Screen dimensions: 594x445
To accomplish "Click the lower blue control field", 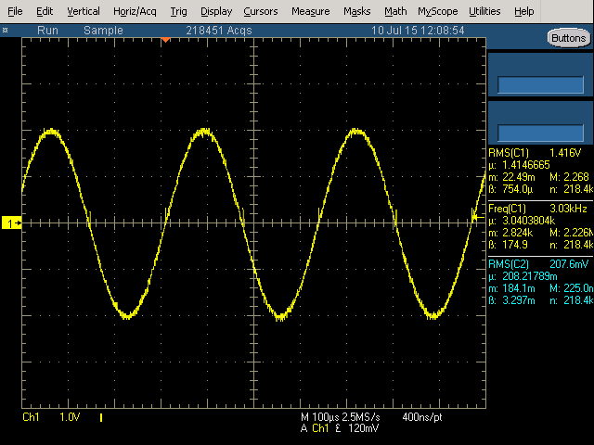I will [x=540, y=132].
